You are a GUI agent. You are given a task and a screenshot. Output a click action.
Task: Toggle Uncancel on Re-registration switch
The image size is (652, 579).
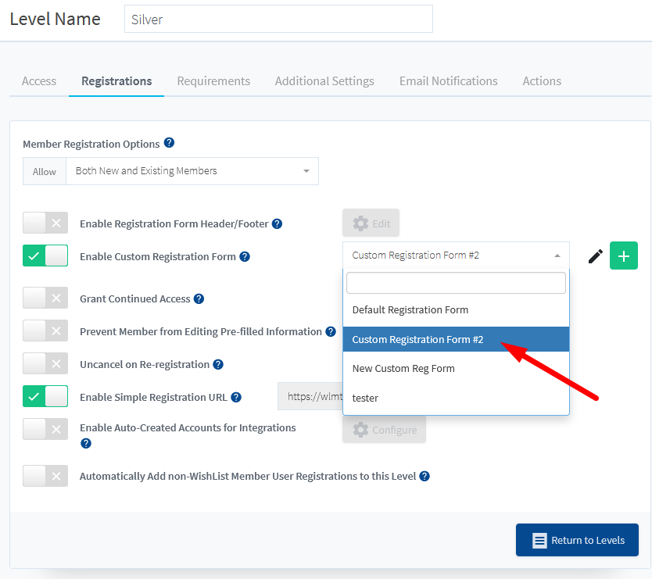45,363
